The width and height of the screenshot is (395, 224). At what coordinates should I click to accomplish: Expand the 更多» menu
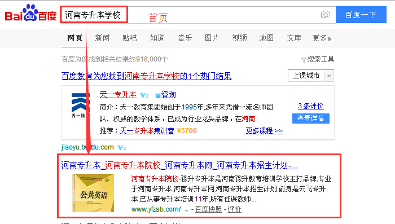tap(322, 38)
